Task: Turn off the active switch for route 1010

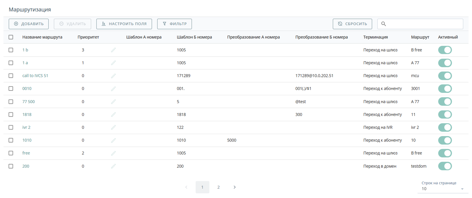Action: [445, 140]
